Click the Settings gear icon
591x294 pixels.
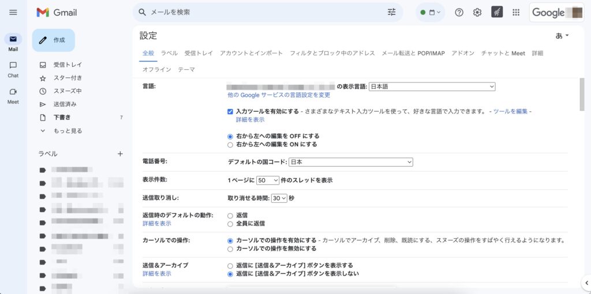[x=477, y=12]
